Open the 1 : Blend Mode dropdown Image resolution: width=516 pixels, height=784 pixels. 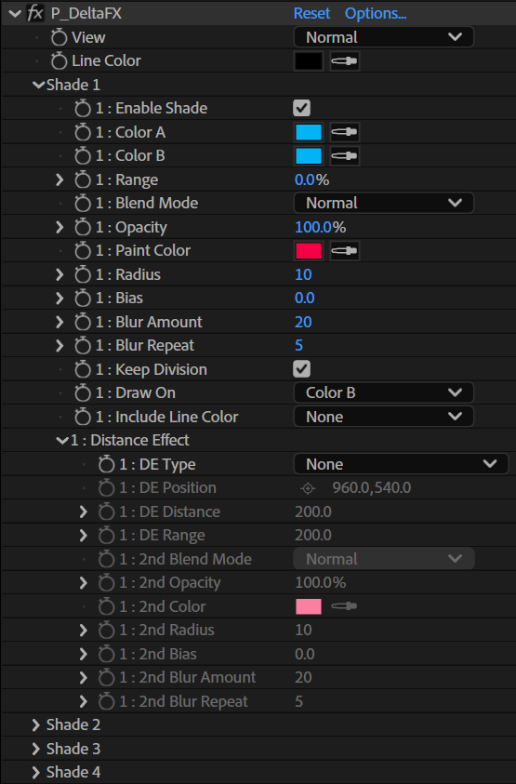[383, 203]
